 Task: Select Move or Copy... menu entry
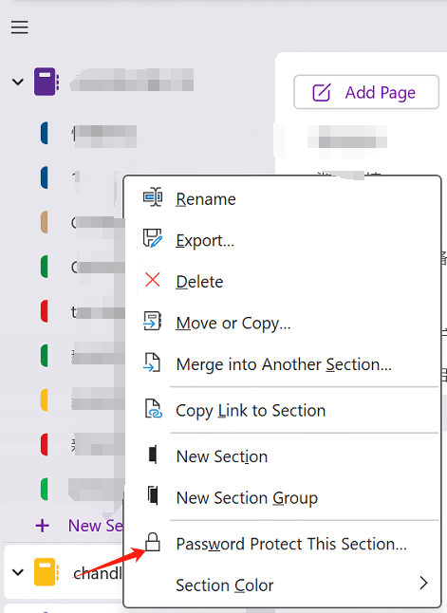pyautogui.click(x=282, y=323)
